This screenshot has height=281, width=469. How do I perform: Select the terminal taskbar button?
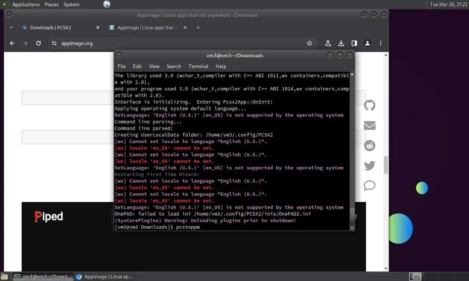tap(43, 277)
